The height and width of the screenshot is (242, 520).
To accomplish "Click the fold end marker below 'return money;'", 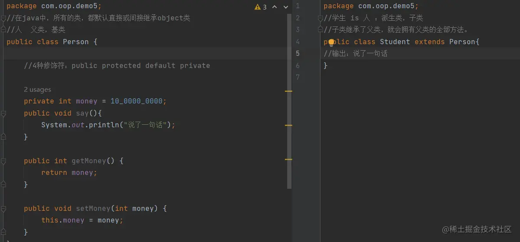I will (x=3, y=184).
